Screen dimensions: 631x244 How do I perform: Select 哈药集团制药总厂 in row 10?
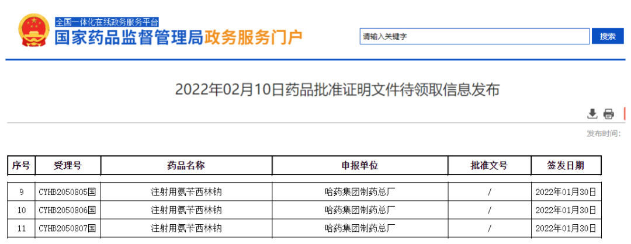(x=360, y=210)
